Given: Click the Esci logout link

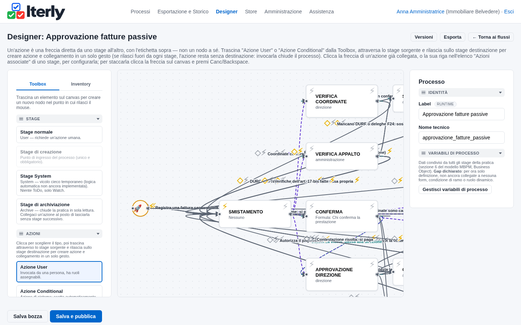Looking at the screenshot, I should click(509, 12).
